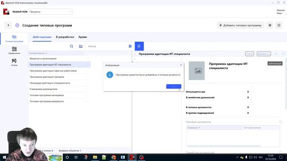Select the Стажировка руководителя row
287x161 pixels.
(59, 89)
